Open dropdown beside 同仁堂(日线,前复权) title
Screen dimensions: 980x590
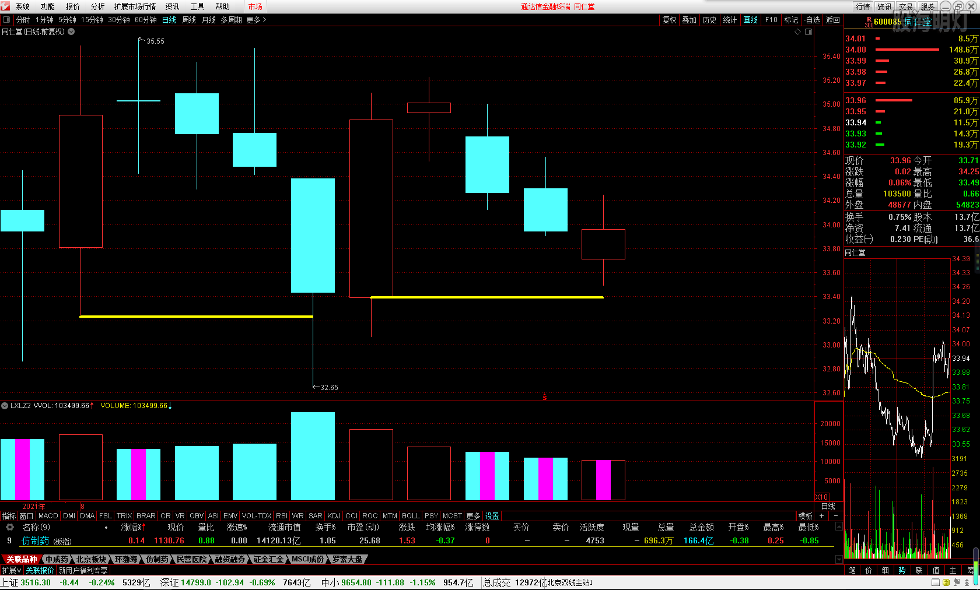coord(71,31)
